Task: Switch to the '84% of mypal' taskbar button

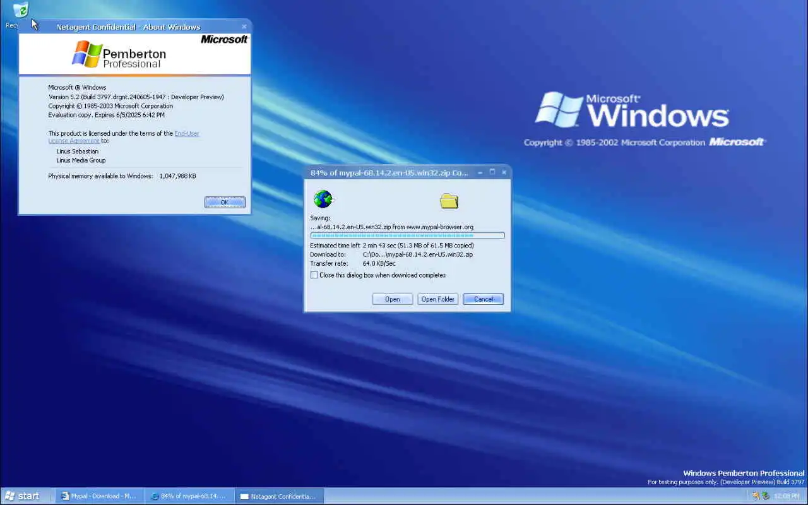Action: pos(190,496)
